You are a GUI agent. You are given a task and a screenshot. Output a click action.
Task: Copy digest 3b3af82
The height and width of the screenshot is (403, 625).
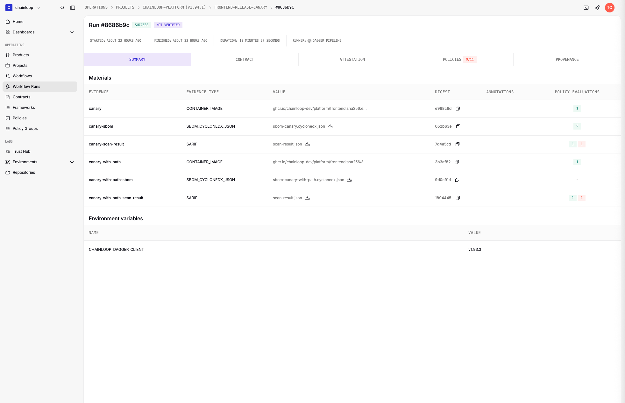click(x=457, y=162)
